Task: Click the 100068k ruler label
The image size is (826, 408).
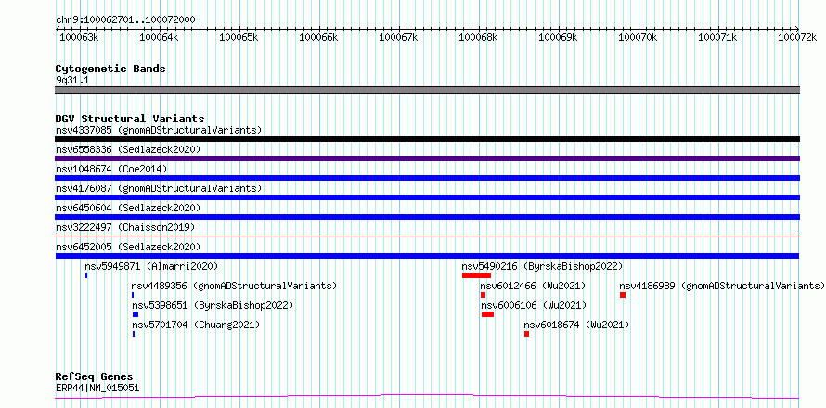Action: point(478,37)
